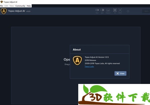This screenshot has width=150, height=105.
Task: Fit image to window
Action: [115, 11]
